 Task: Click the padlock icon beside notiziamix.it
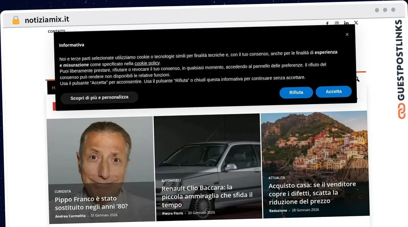tap(16, 20)
